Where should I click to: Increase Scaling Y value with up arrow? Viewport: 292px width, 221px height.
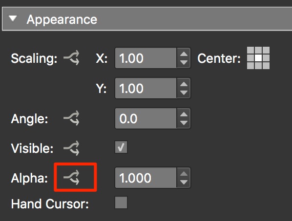[x=184, y=84]
